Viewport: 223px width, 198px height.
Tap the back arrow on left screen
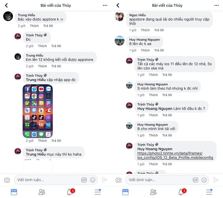[x=6, y=5]
